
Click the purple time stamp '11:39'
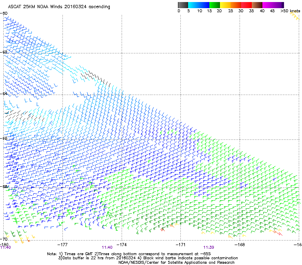(x=209, y=247)
